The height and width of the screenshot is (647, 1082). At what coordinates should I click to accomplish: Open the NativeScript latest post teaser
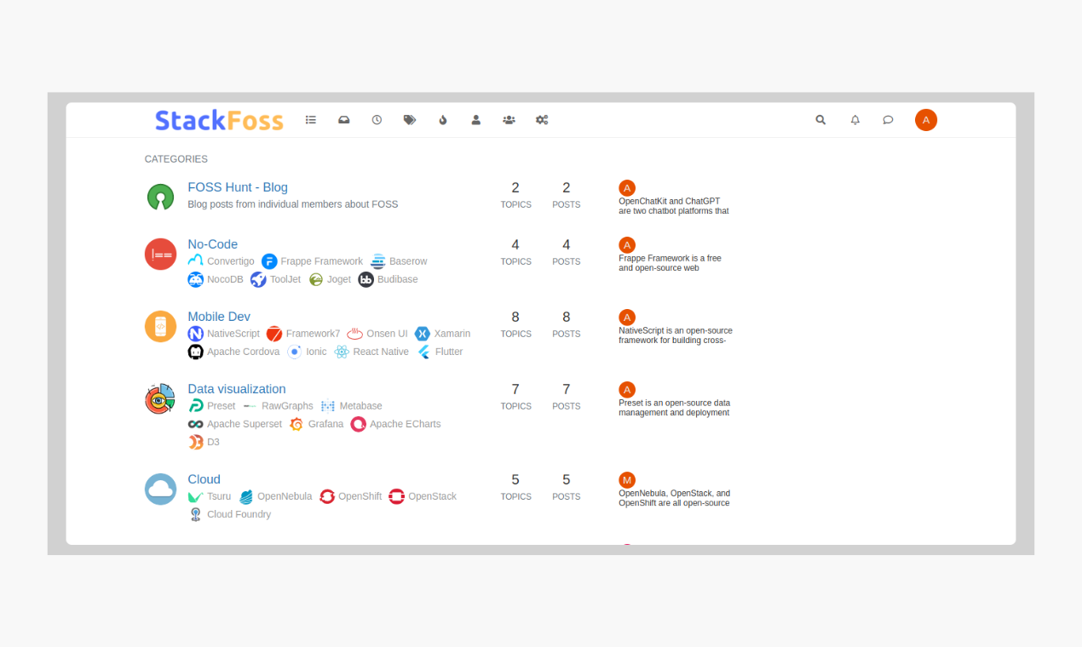[x=676, y=335]
